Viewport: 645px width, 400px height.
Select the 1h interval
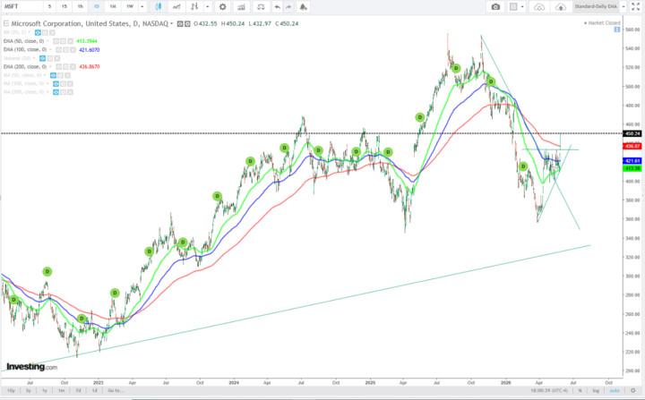point(81,6)
